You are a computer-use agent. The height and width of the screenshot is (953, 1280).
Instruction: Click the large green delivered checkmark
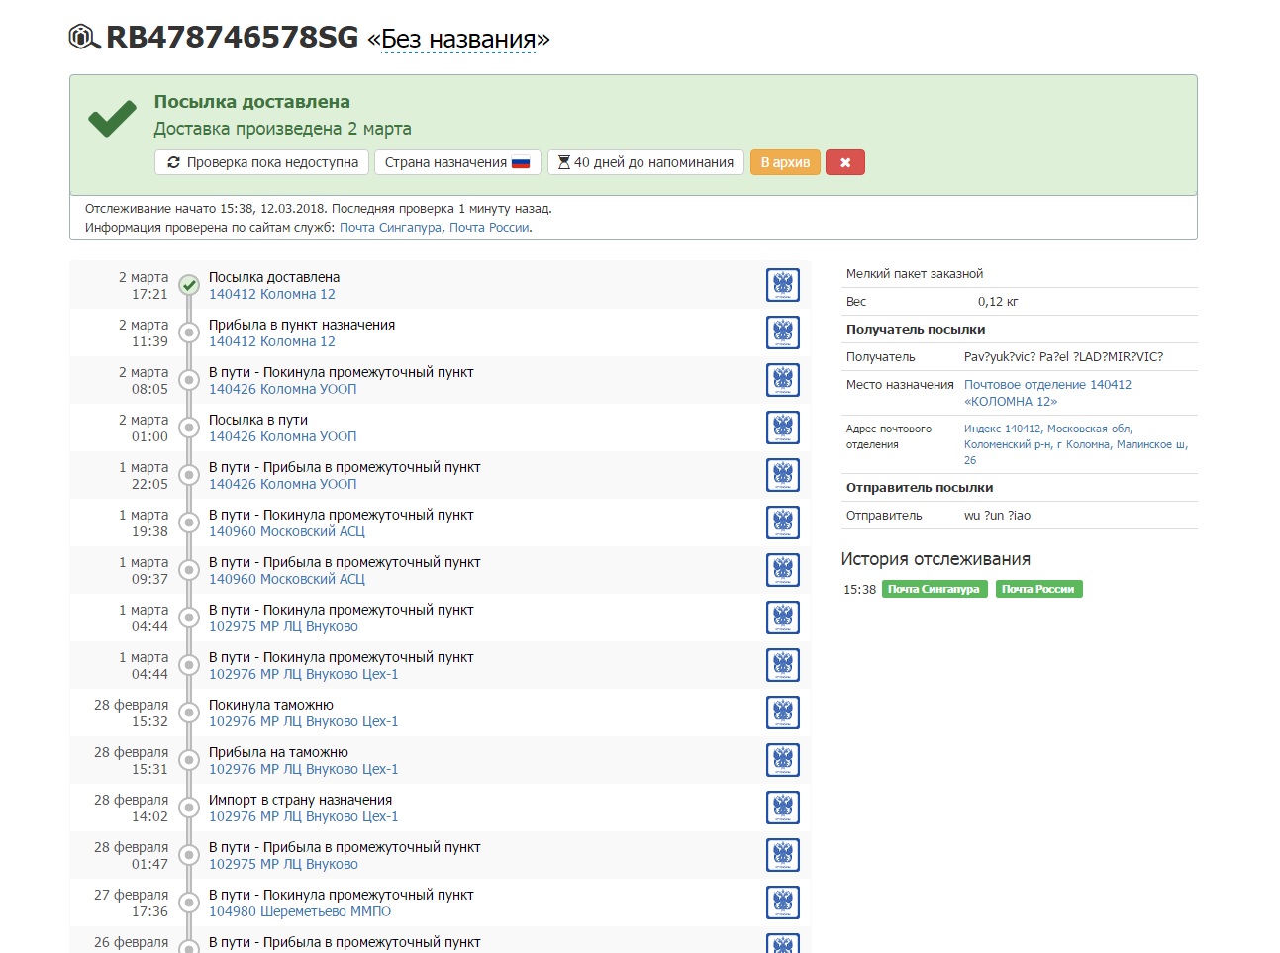(113, 119)
